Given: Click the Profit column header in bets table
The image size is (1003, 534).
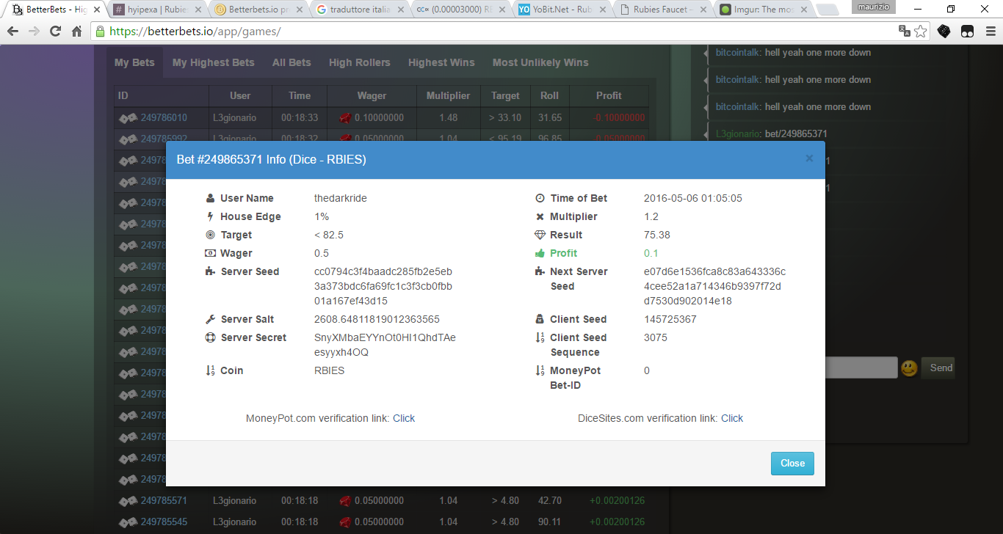Looking at the screenshot, I should (x=609, y=95).
